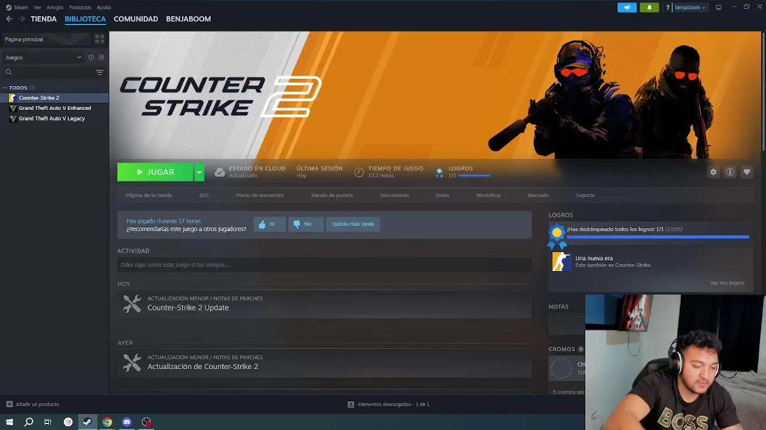Click thumbs-up Sí recommendation button
The image size is (766, 430).
[269, 224]
